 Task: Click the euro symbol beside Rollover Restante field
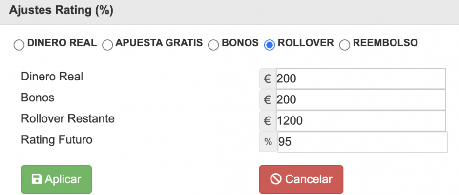267,120
